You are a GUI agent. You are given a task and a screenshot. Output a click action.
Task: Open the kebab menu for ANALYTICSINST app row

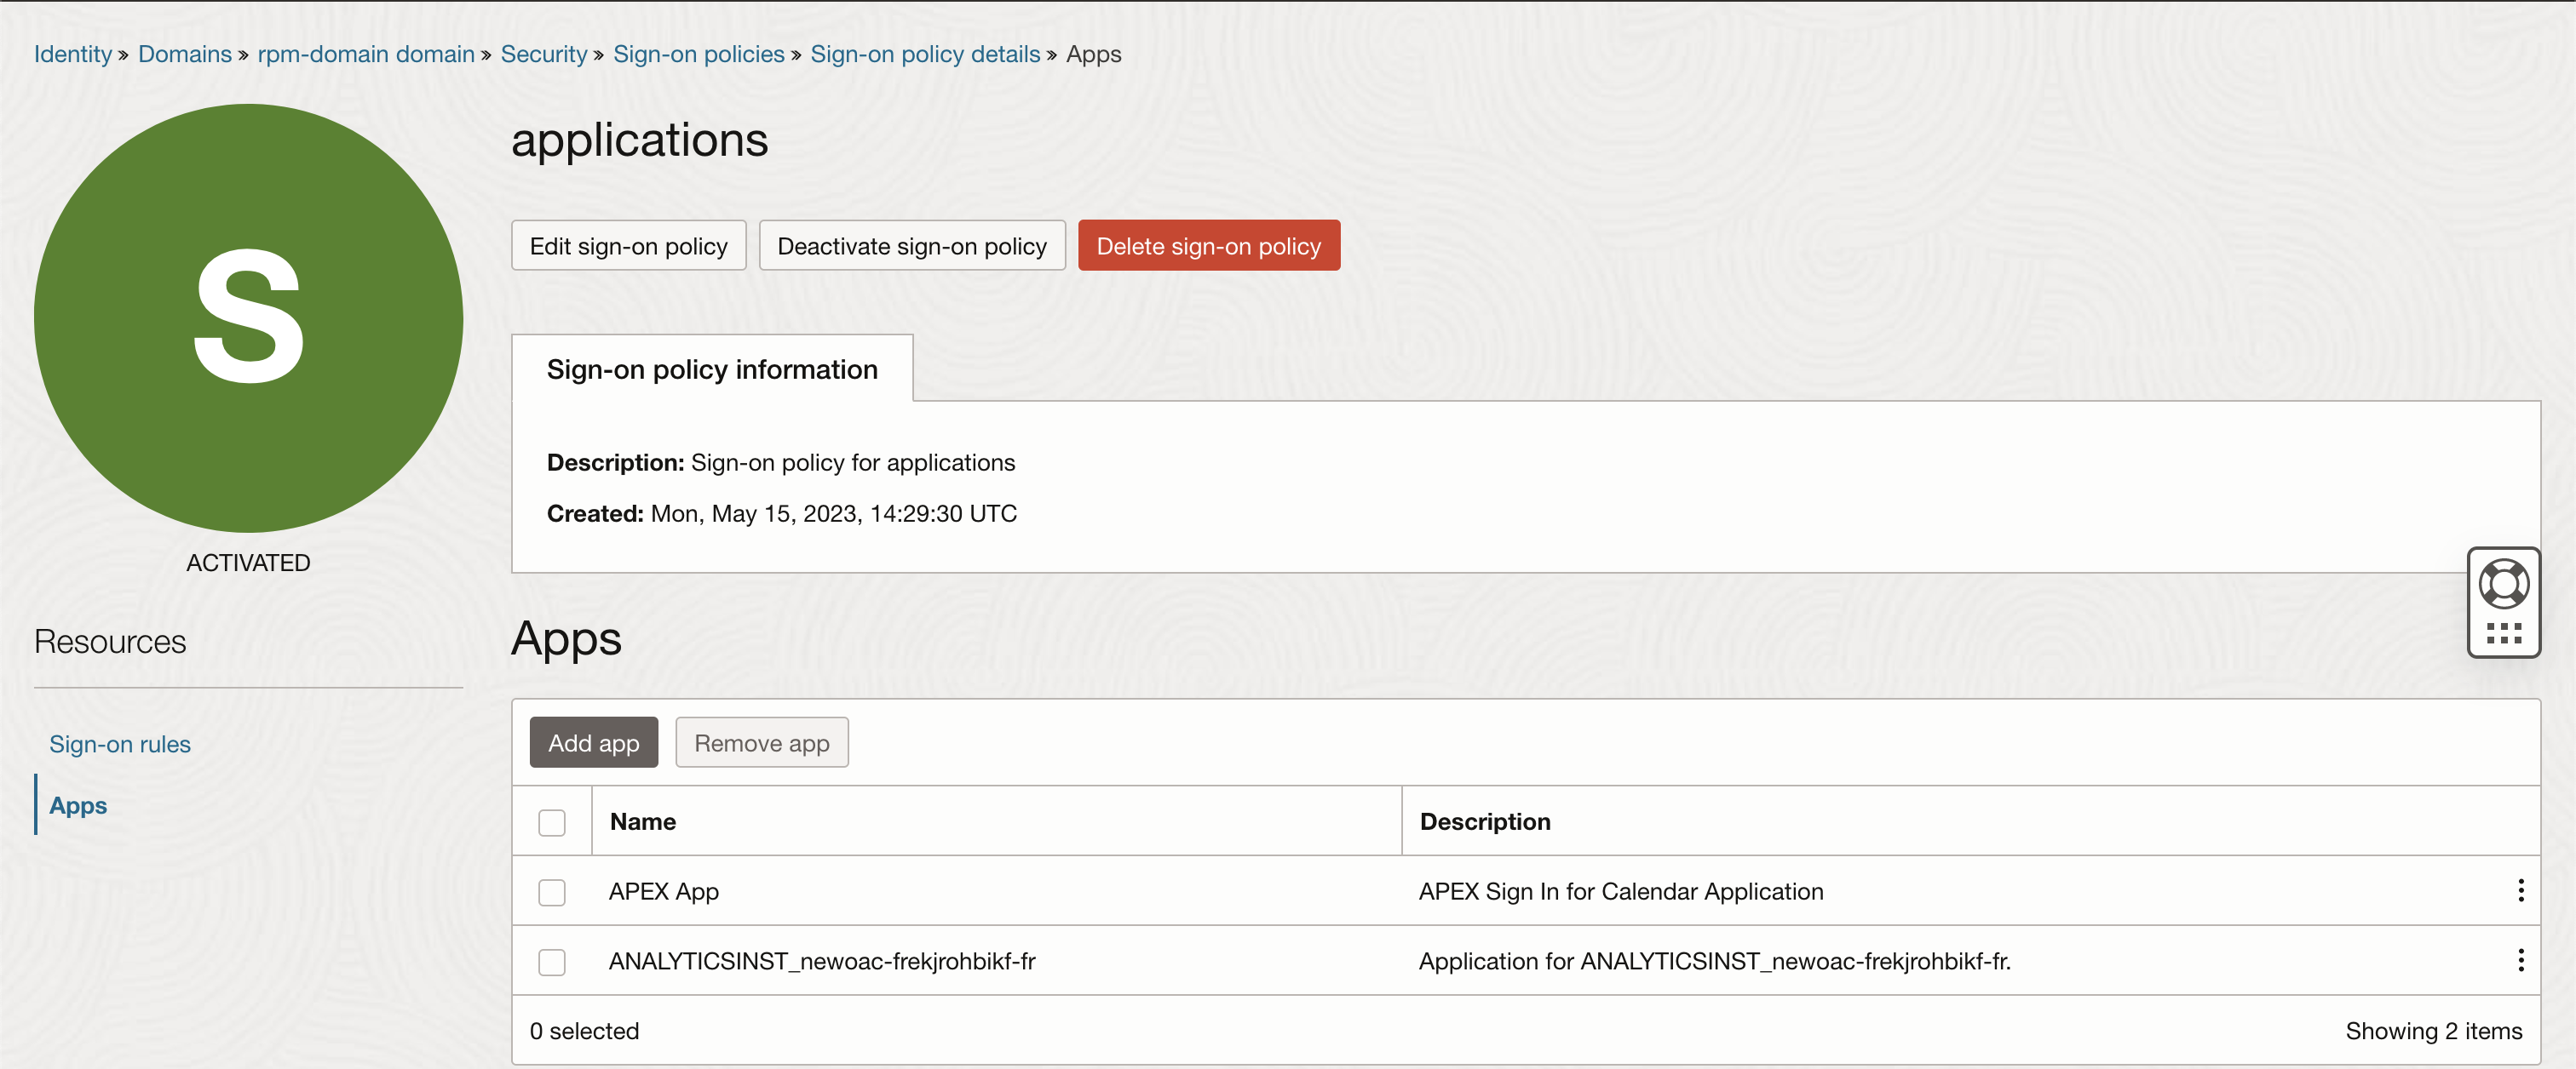[x=2521, y=960]
